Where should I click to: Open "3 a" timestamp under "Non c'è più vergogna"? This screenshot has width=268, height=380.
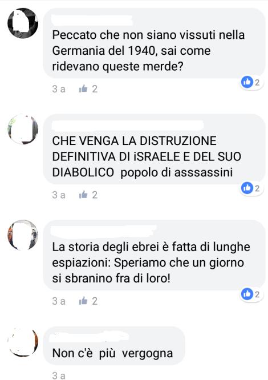pos(59,375)
